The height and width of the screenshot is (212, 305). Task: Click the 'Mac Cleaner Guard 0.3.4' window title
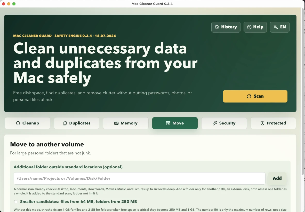[x=152, y=4]
